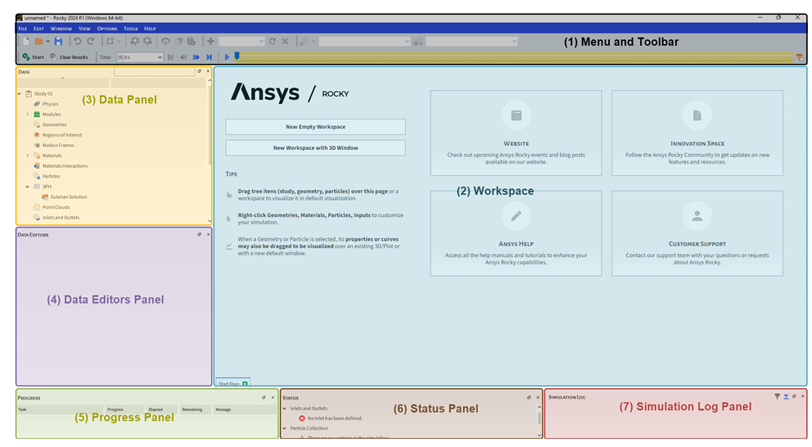Select Inlets and Outlets tree item
Image resolution: width=812 pixels, height=447 pixels.
61,218
